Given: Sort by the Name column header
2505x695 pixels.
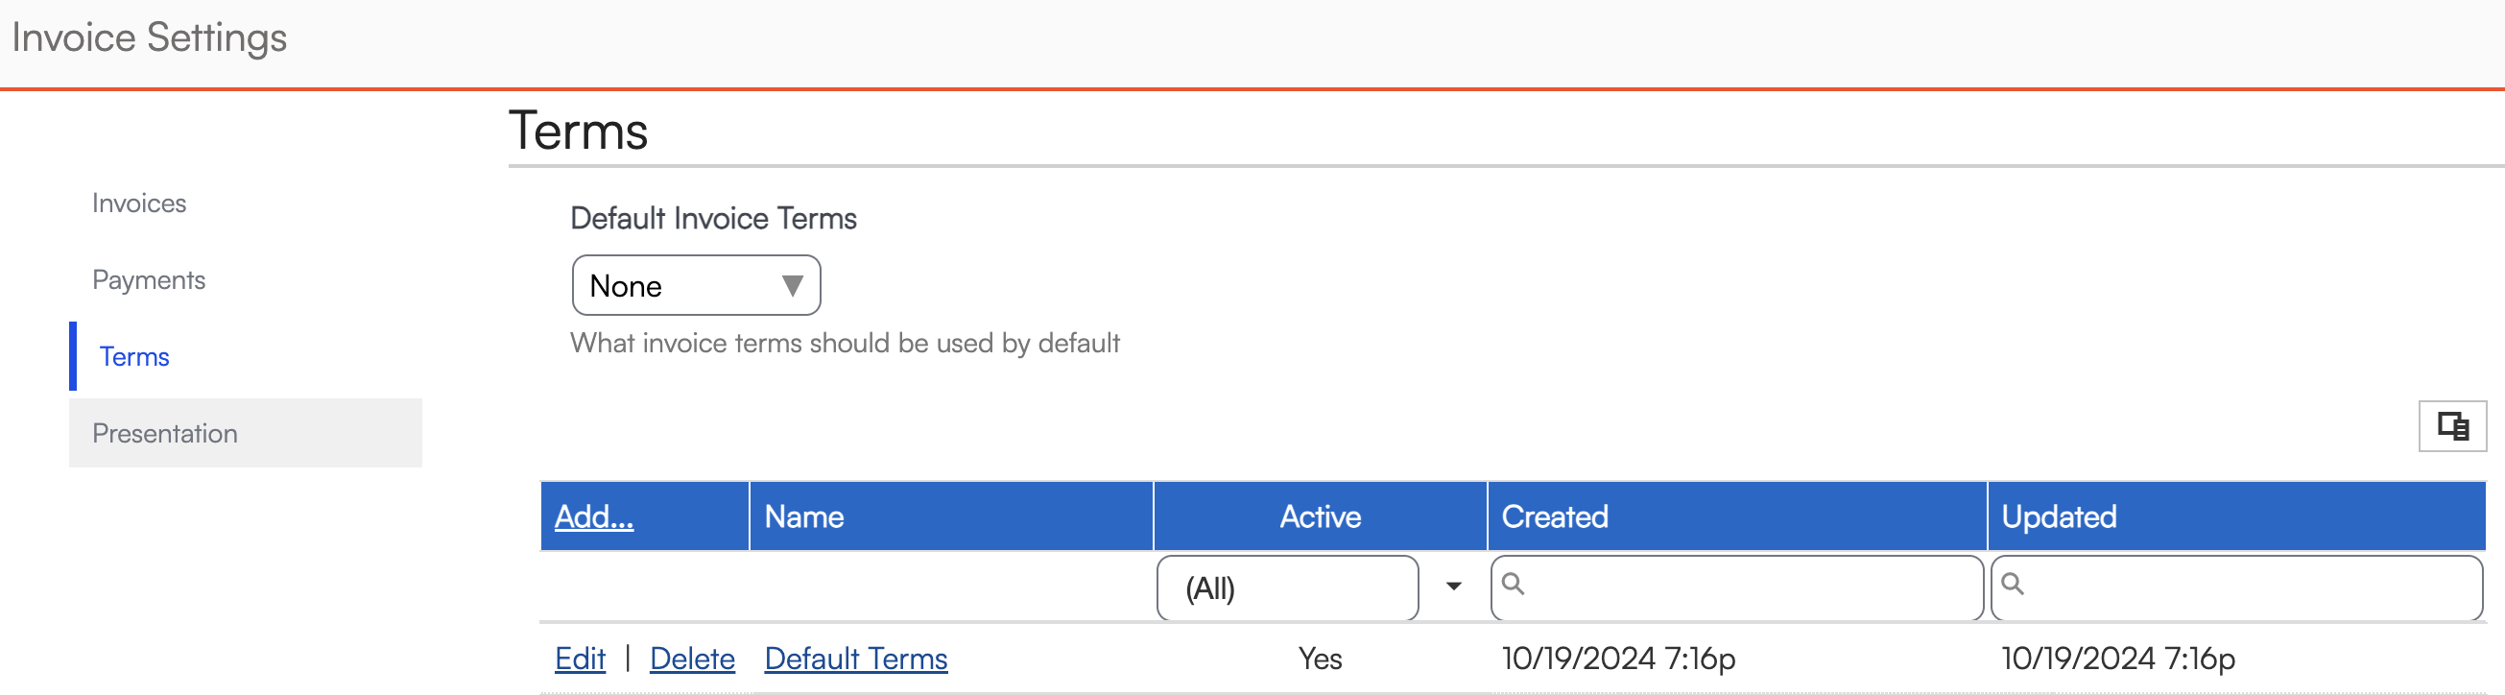Looking at the screenshot, I should click(803, 516).
